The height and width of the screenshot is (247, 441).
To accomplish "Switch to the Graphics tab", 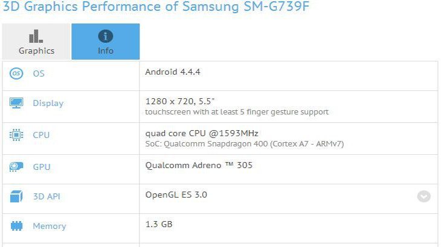I will [36, 42].
